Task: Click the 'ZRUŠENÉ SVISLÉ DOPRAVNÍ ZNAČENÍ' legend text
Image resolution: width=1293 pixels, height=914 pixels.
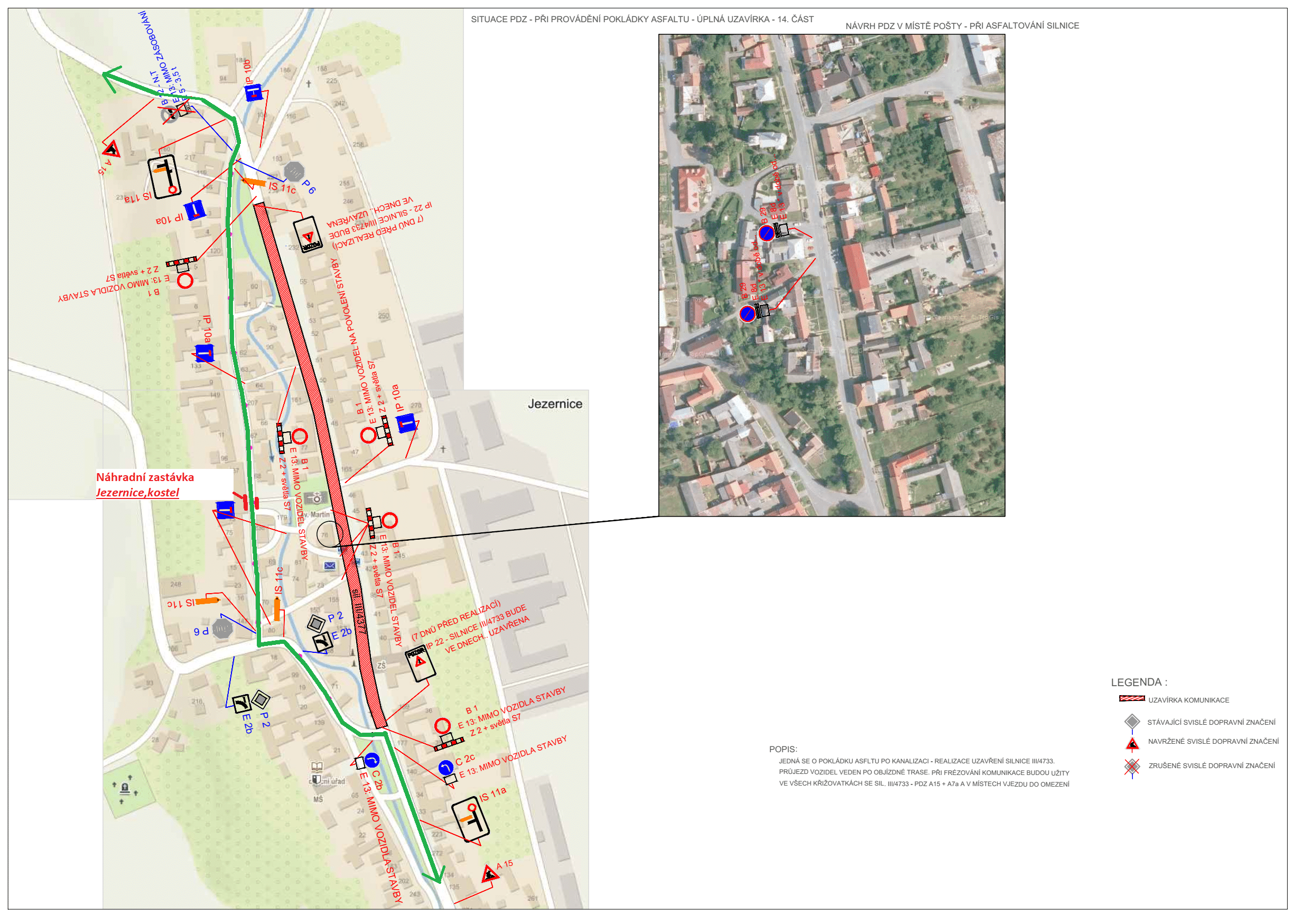Action: 1211,765
